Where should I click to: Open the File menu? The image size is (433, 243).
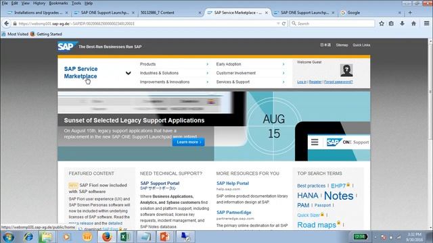point(5,3)
